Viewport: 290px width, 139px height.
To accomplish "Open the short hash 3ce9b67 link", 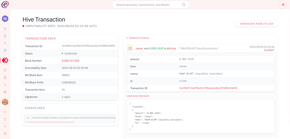I will (269, 50).
